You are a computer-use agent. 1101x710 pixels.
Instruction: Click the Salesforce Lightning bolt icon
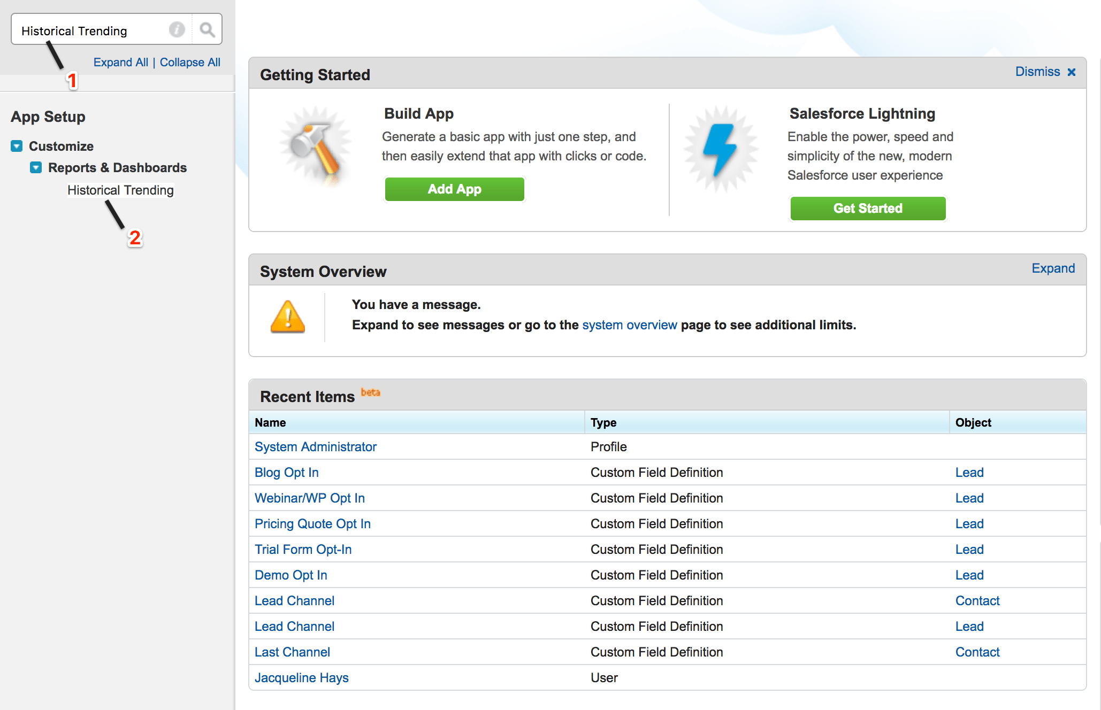[721, 149]
